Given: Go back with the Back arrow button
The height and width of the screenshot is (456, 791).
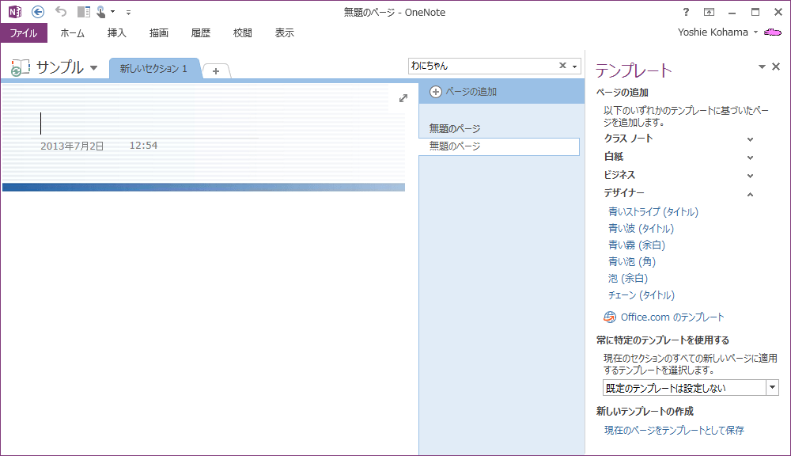Looking at the screenshot, I should click(x=38, y=12).
